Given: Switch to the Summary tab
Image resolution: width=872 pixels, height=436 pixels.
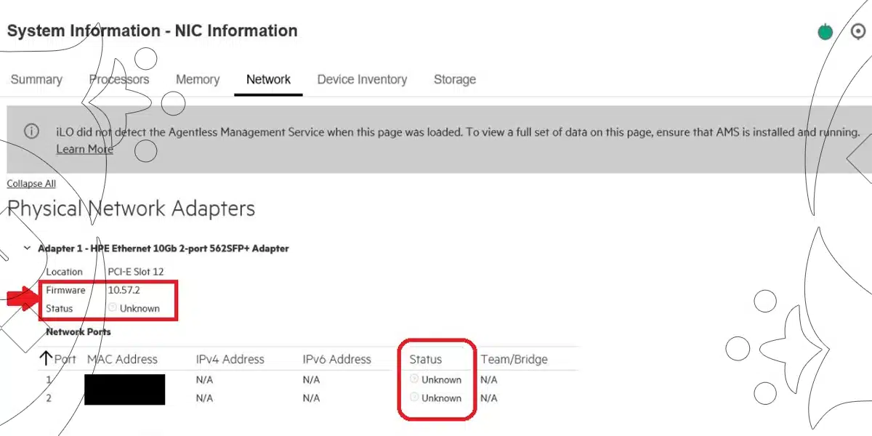Looking at the screenshot, I should point(36,80).
